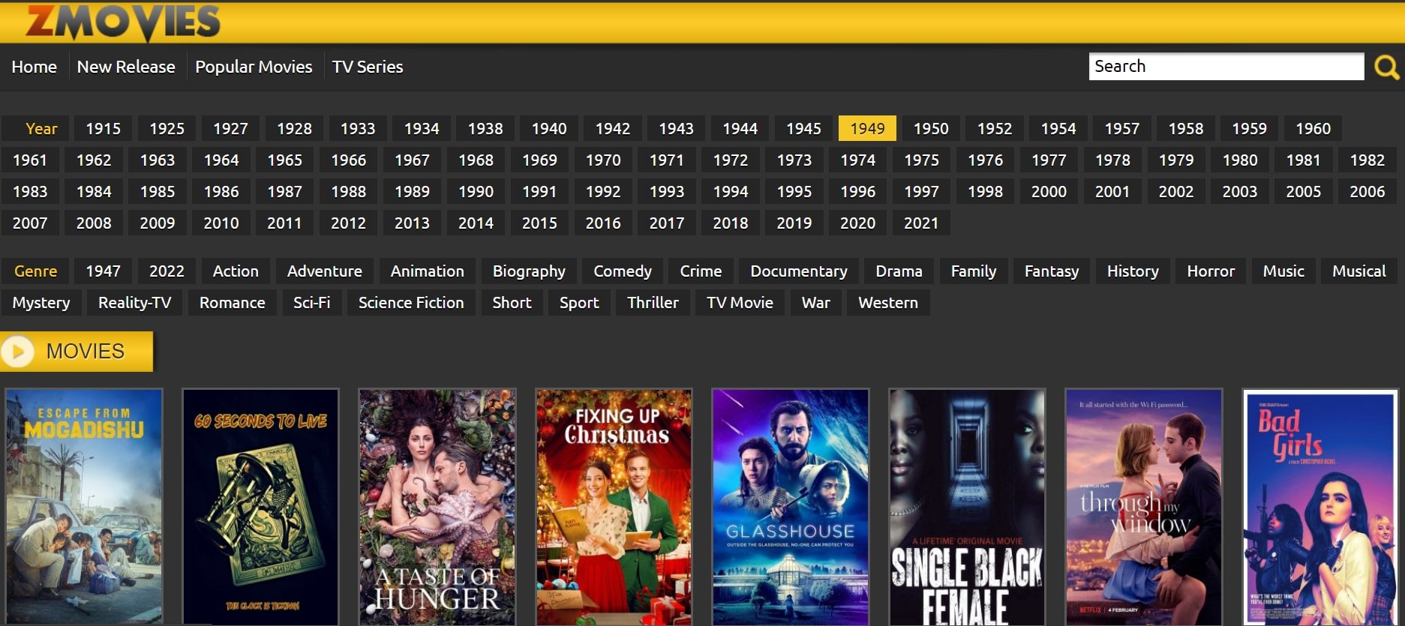Viewport: 1405px width, 626px height.
Task: Filter by year 1969
Action: coord(539,160)
